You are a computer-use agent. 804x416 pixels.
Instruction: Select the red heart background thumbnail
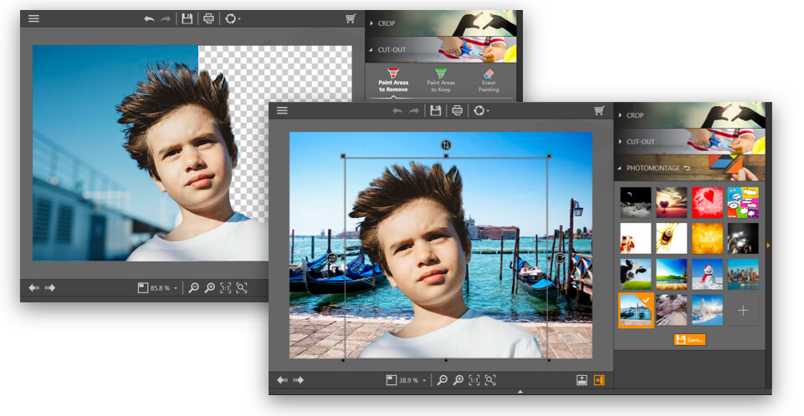point(707,202)
